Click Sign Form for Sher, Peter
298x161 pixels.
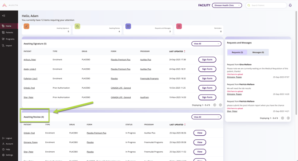coord(207,98)
